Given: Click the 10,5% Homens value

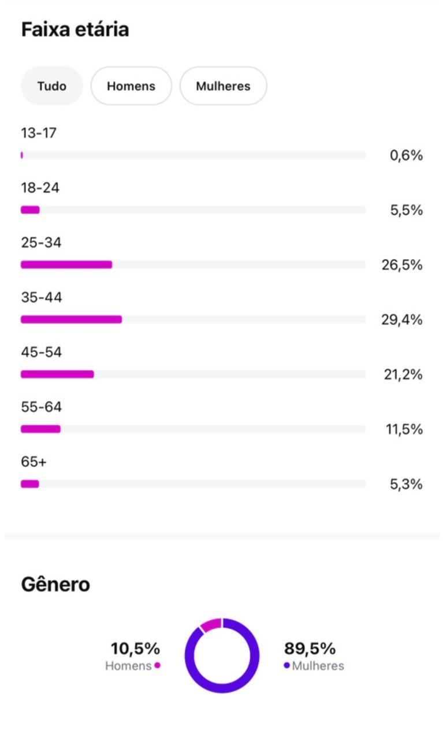Looking at the screenshot, I should pos(135,648).
